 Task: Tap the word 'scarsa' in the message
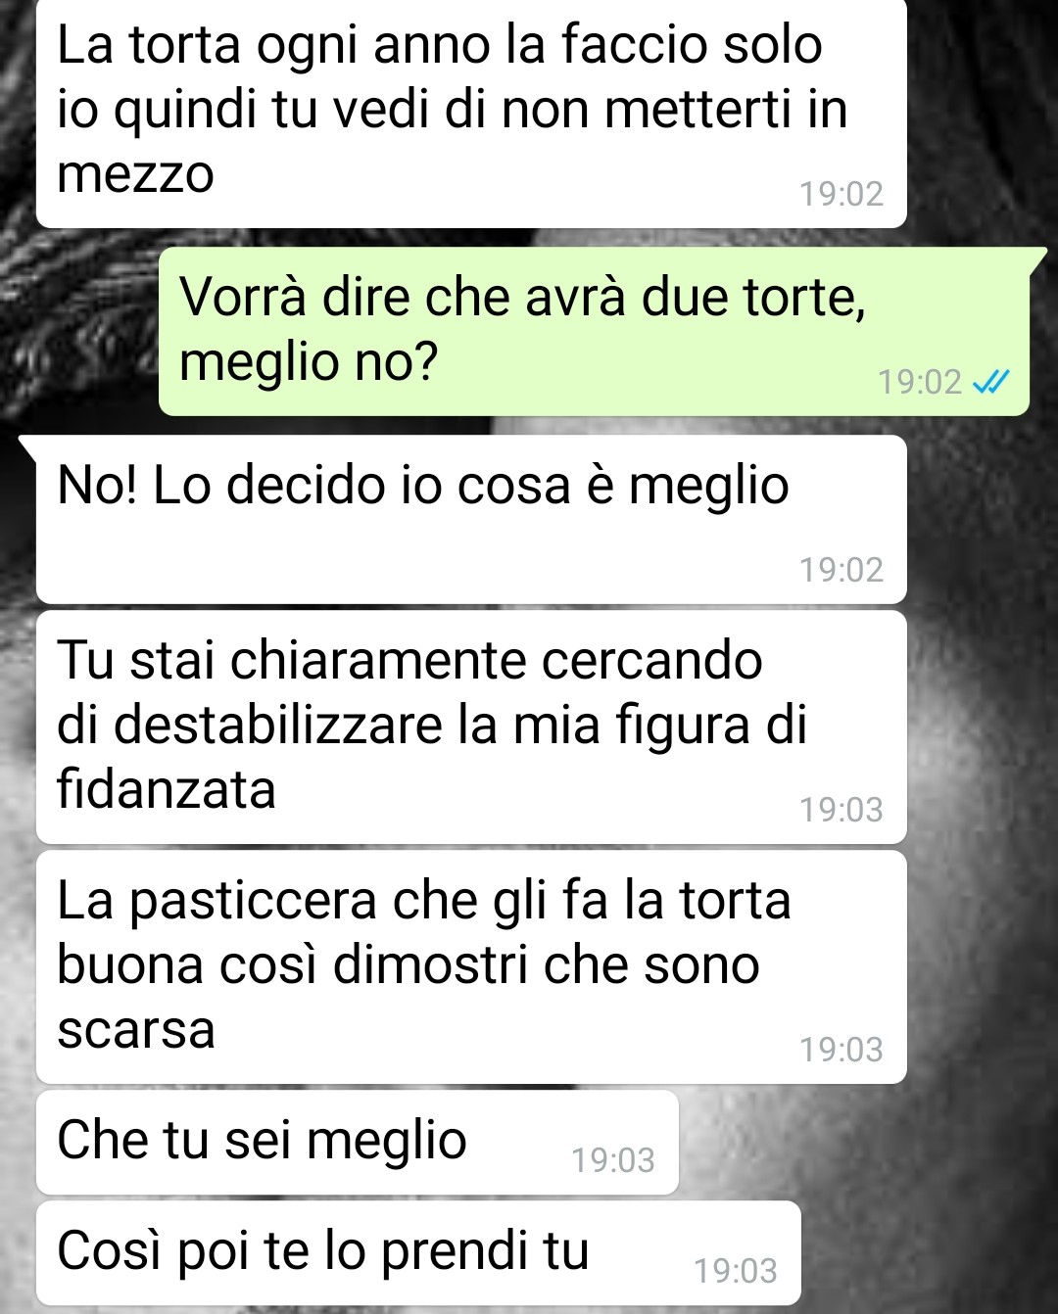click(x=136, y=1030)
